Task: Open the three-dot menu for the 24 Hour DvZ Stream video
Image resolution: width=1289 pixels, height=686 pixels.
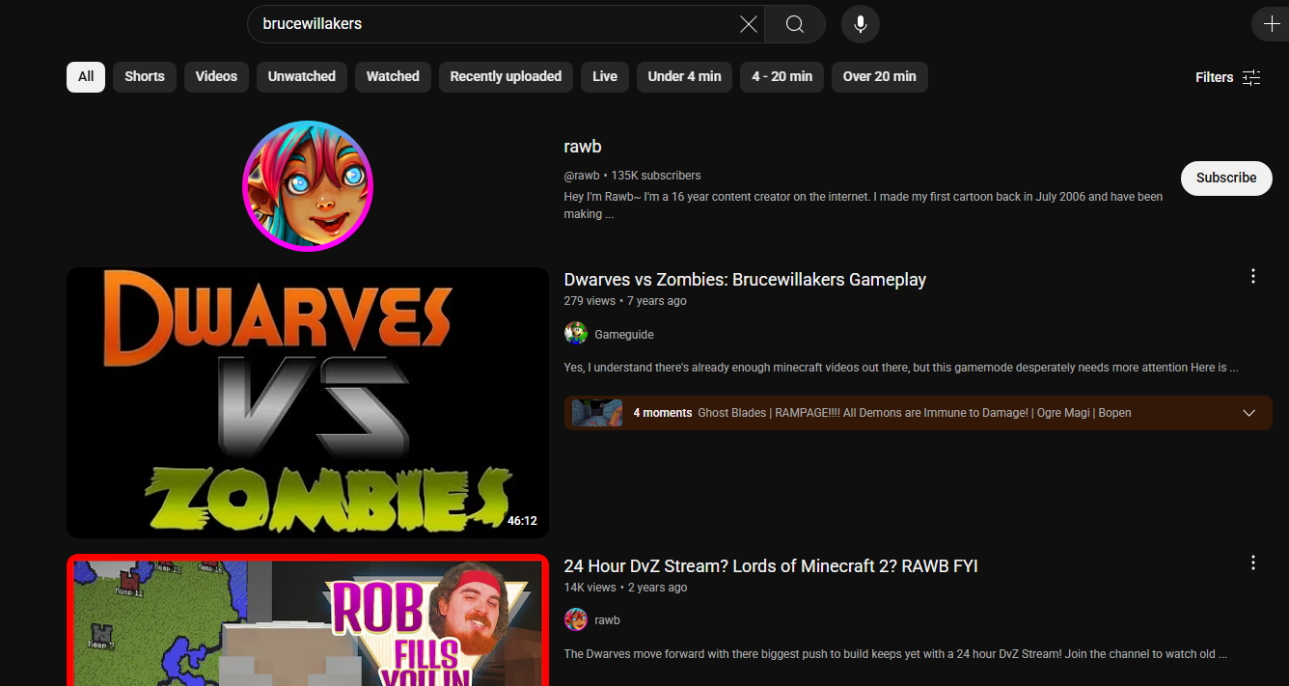Action: click(1253, 563)
